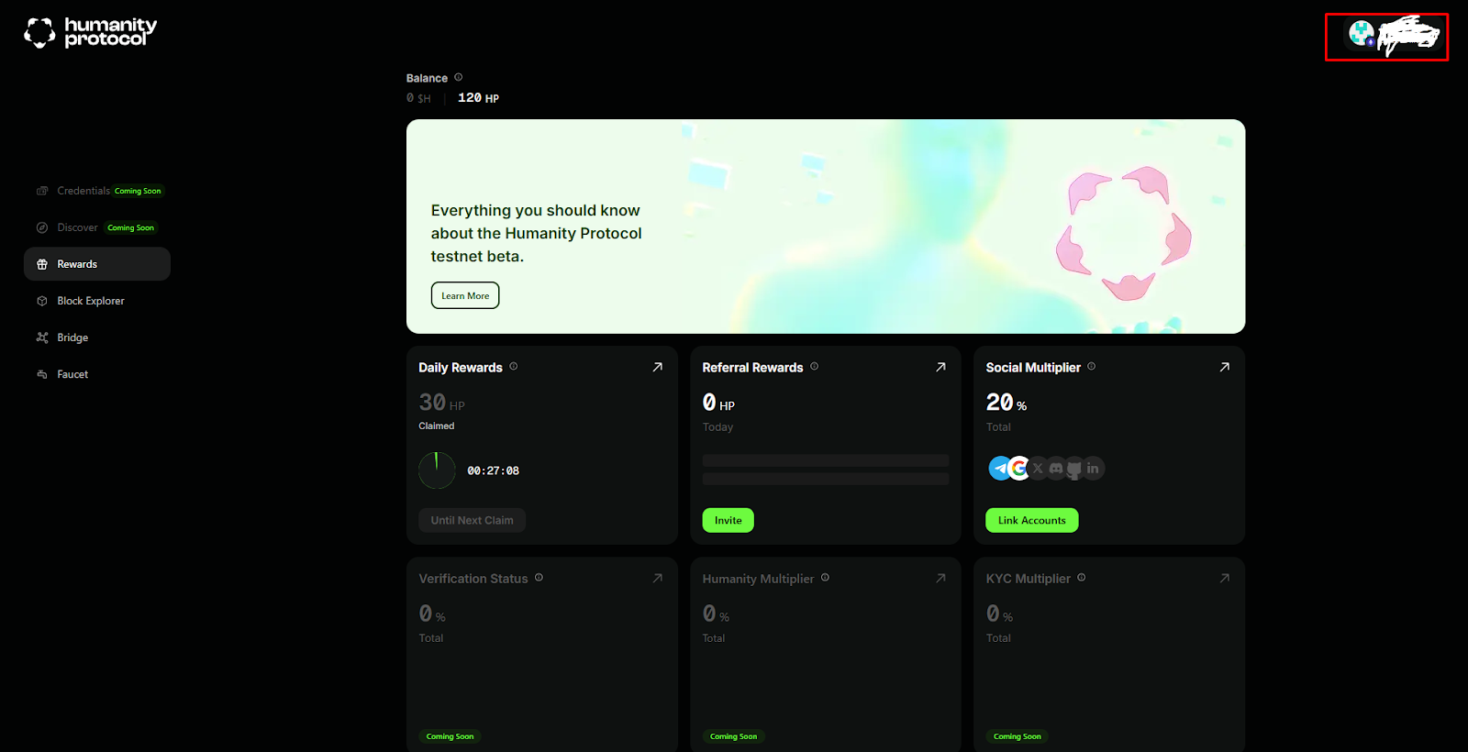This screenshot has width=1468, height=752.
Task: Click the Discord social icon
Action: click(1056, 469)
